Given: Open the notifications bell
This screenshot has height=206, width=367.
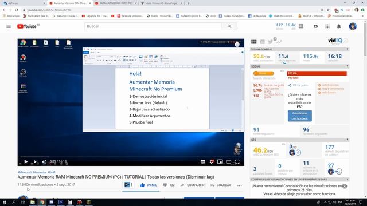Looking at the screenshot, I should pyautogui.click(x=339, y=26).
